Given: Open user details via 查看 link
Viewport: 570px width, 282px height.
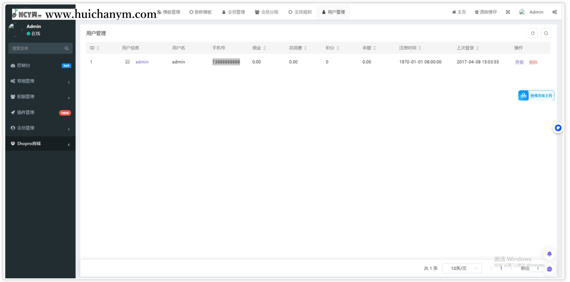Looking at the screenshot, I should (x=519, y=62).
